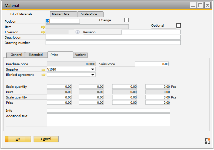
Task: Select the General sub-tab
Action: (16, 55)
